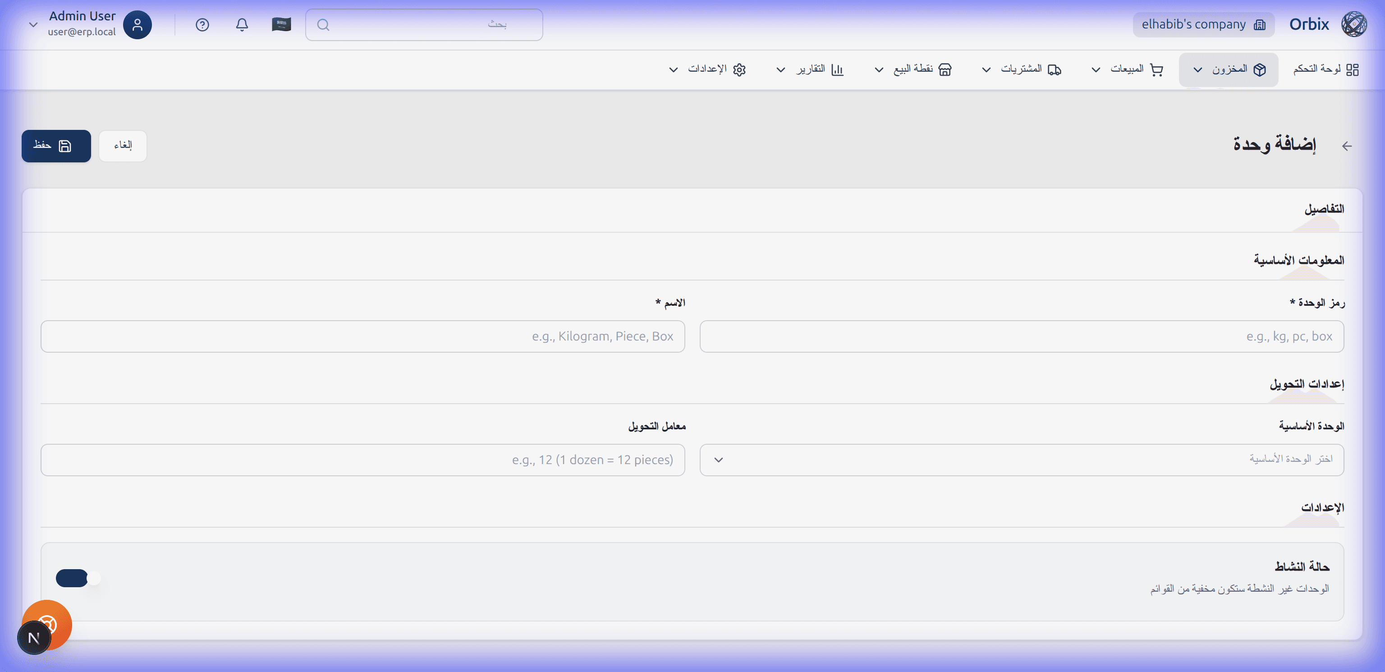This screenshot has height=672, width=1385.
Task: Toggle the activity status switch
Action: coord(78,578)
